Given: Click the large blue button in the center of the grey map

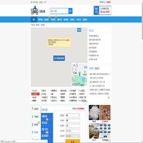Looking at the screenshot, I should [59, 58].
